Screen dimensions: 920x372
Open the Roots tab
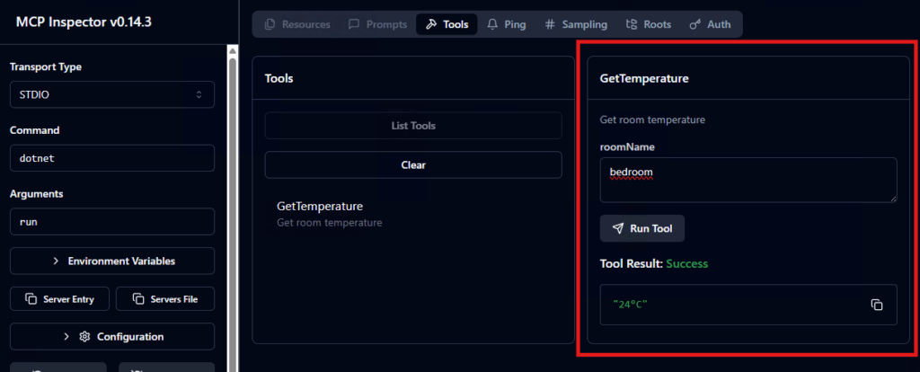[x=649, y=24]
